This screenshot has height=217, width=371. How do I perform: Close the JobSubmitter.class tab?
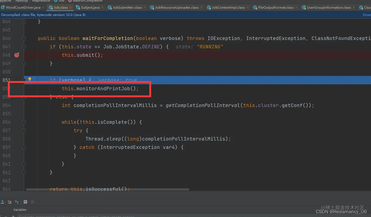click(x=145, y=8)
